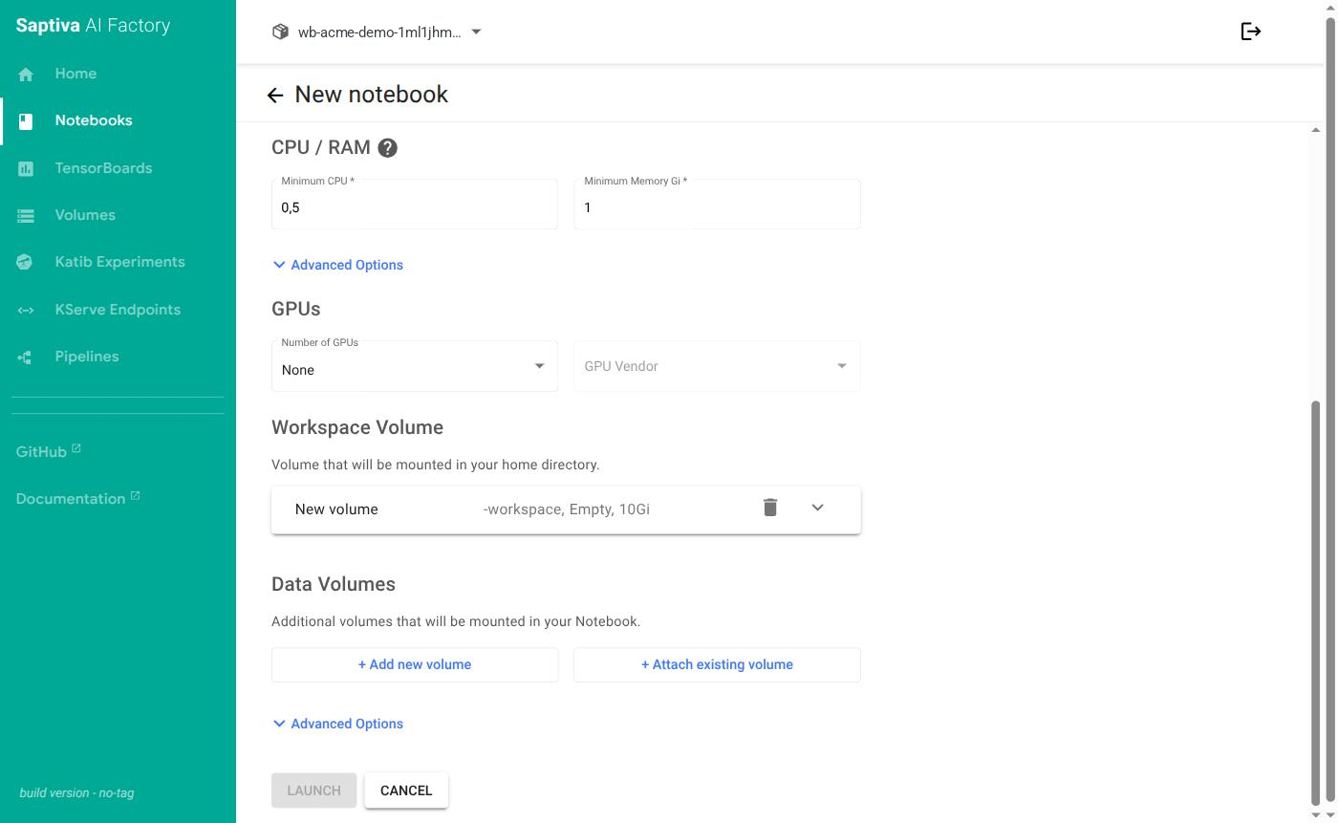Open the GPU Vendor dropdown

tap(717, 366)
